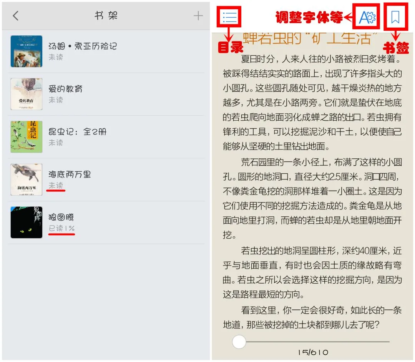Select book title 海底两万里
The image size is (415, 362).
70,174
